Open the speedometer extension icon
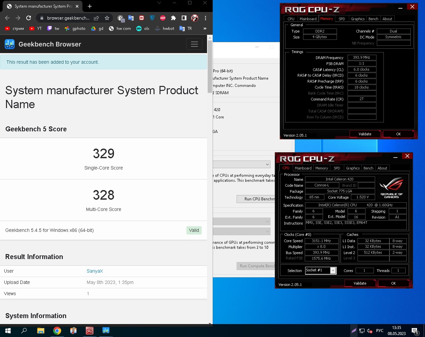 point(120,18)
